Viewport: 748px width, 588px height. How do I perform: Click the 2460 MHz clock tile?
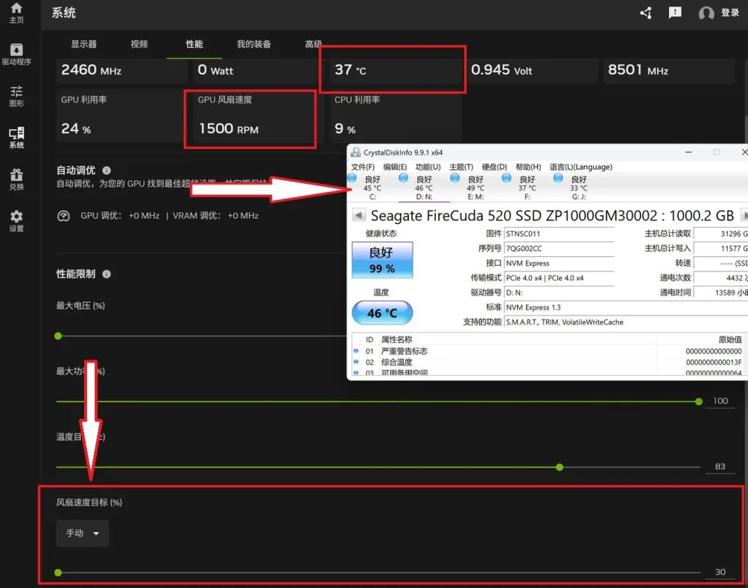click(122, 71)
